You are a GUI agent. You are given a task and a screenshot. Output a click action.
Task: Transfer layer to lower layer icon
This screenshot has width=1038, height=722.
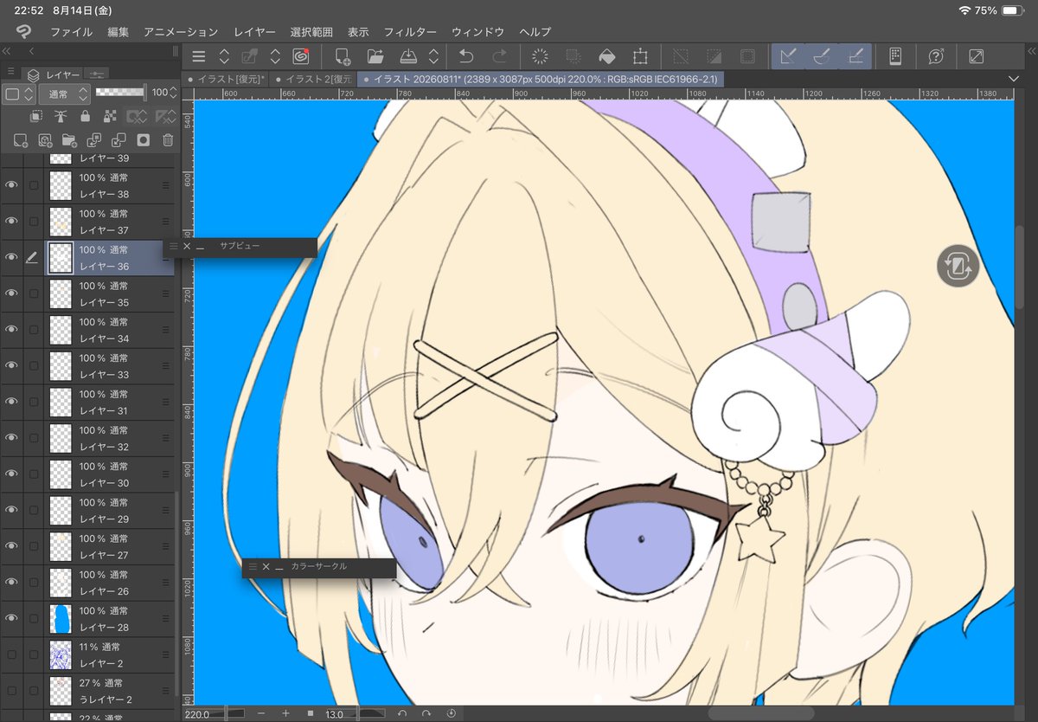pos(94,139)
